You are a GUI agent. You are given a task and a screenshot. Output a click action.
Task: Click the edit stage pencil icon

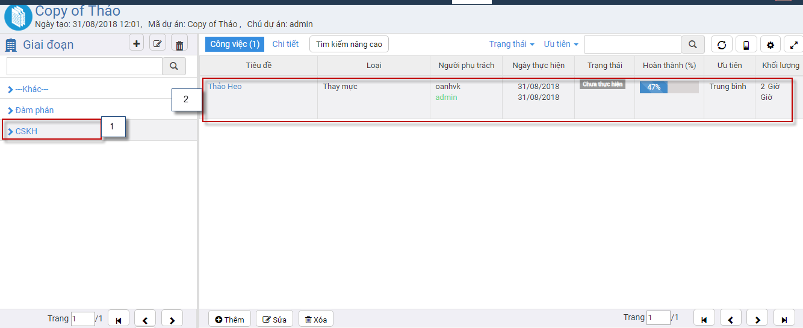pyautogui.click(x=158, y=44)
